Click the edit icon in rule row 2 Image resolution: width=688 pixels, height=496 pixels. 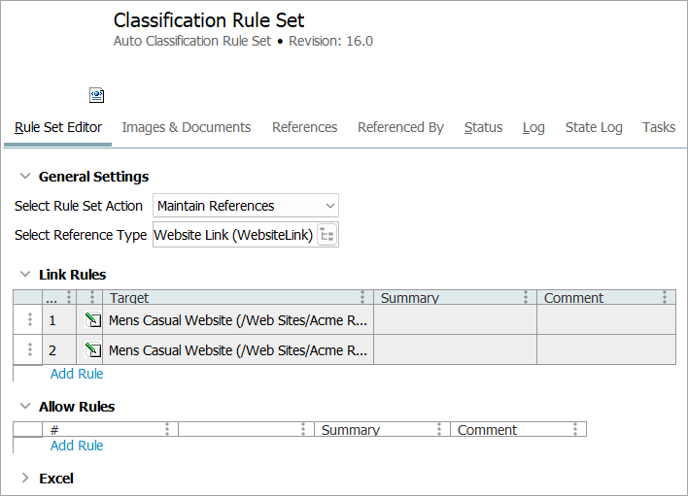[92, 350]
